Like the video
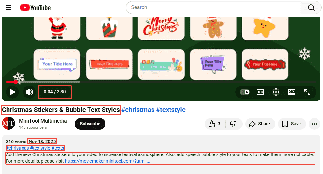The height and width of the screenshot is (174, 323). click(x=215, y=124)
